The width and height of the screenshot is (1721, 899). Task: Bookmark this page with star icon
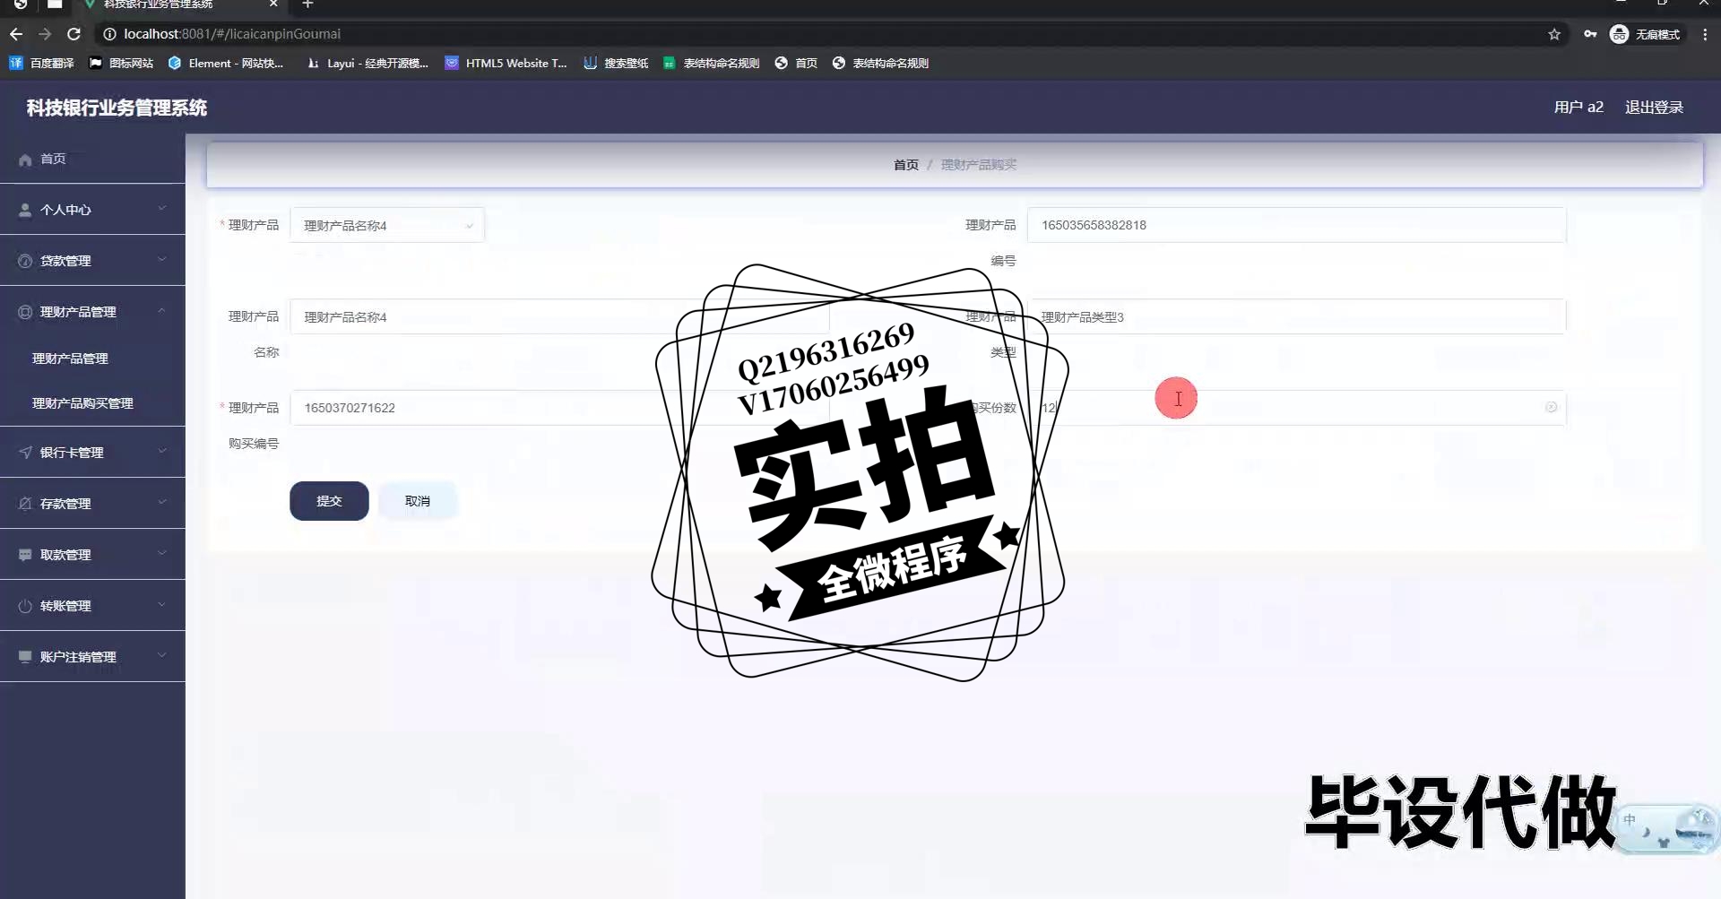(1554, 34)
